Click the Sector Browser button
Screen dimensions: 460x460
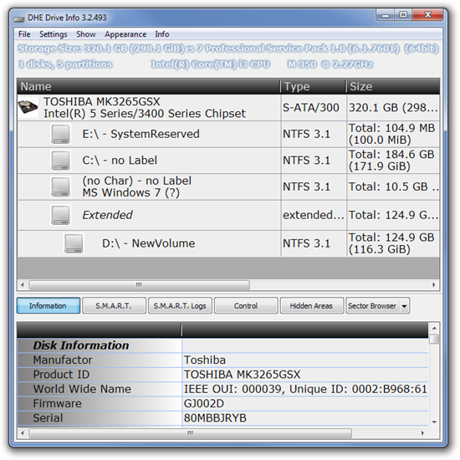(372, 305)
